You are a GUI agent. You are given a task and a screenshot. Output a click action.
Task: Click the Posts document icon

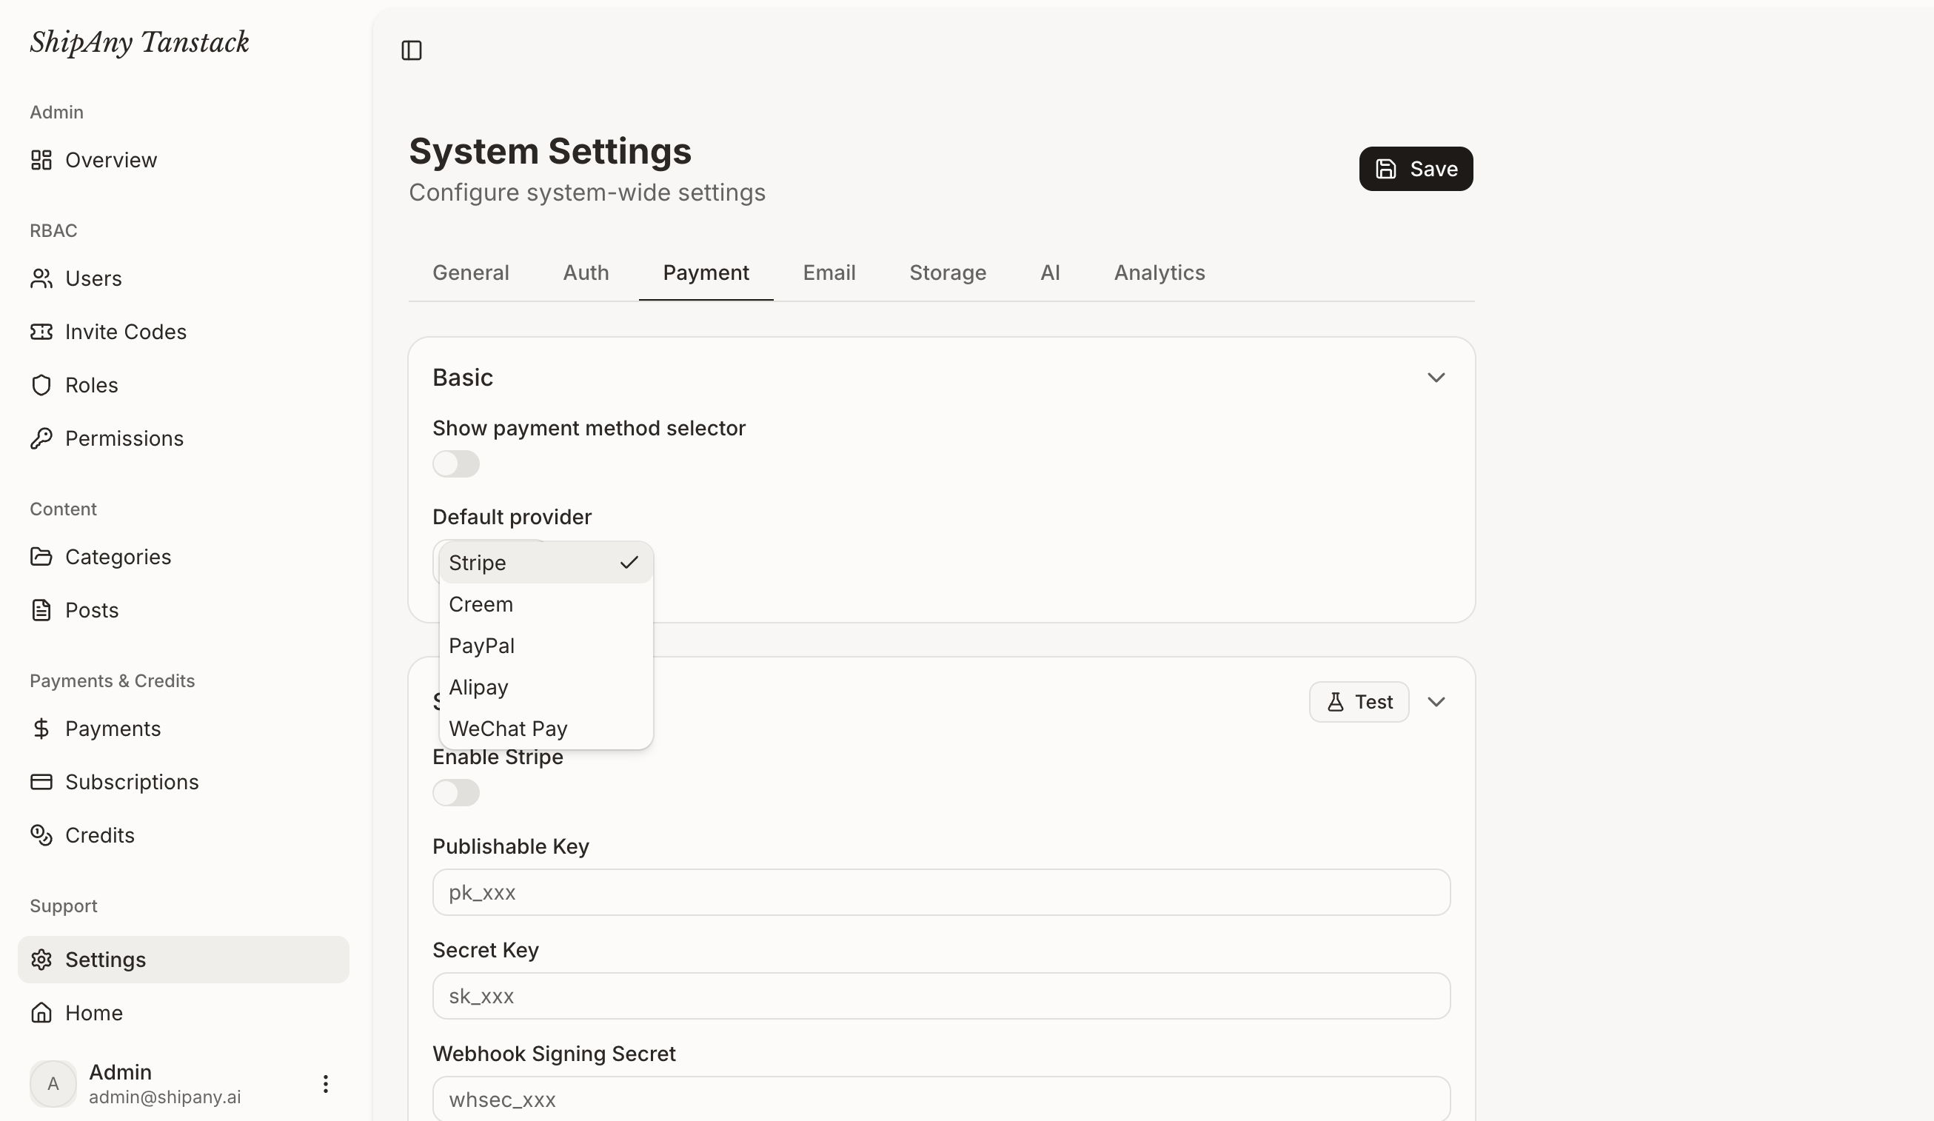pyautogui.click(x=41, y=609)
